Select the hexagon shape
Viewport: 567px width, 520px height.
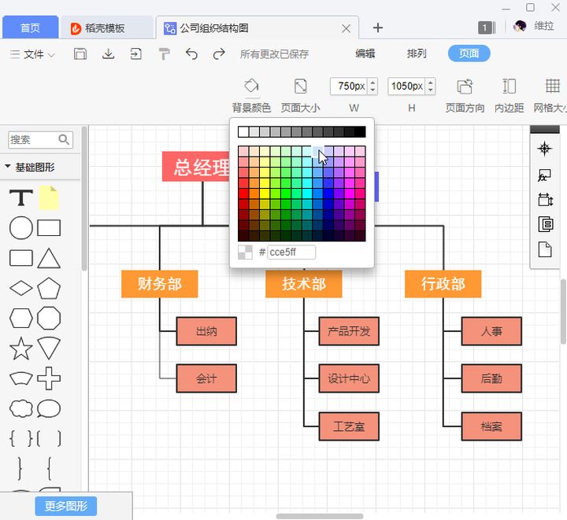(x=21, y=318)
